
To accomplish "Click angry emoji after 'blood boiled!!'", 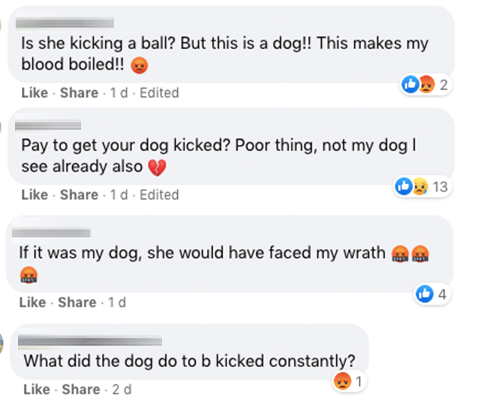I will click(x=141, y=65).
